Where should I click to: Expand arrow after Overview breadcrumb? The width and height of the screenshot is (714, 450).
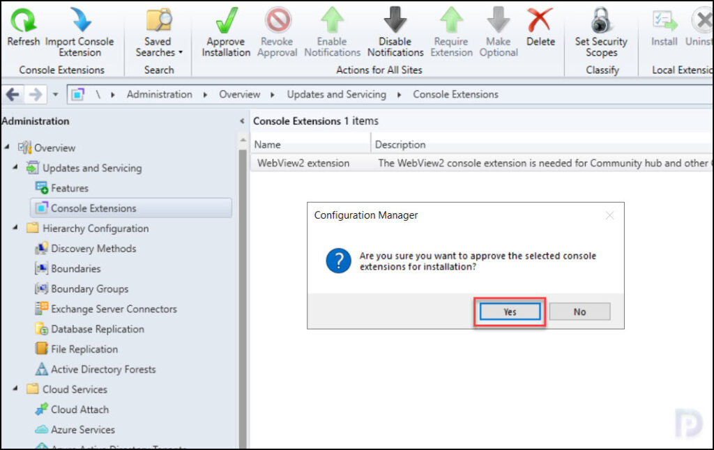point(273,95)
